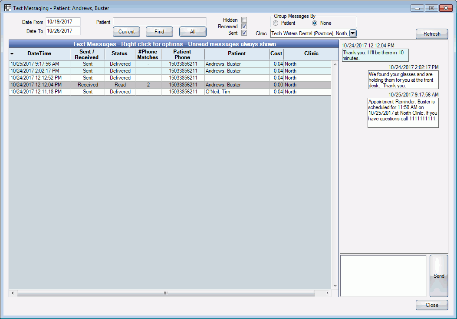The image size is (457, 319).
Task: Click the horizontal scrollbar right arrow
Action: [x=327, y=293]
